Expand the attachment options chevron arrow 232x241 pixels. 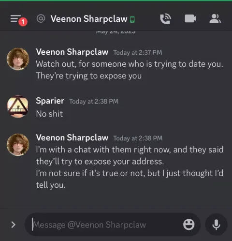point(14,225)
